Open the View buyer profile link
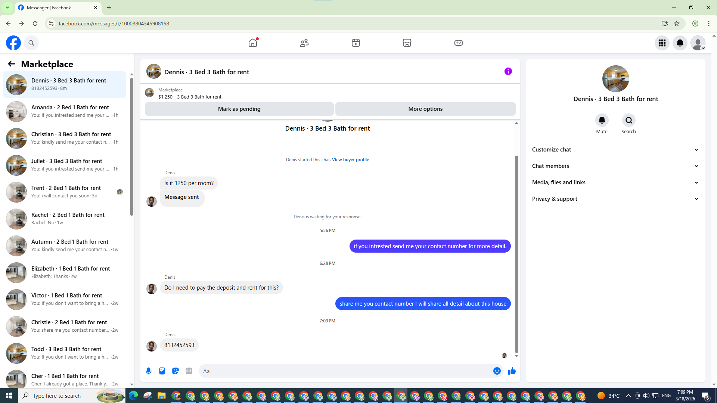Image resolution: width=717 pixels, height=403 pixels. (x=350, y=160)
